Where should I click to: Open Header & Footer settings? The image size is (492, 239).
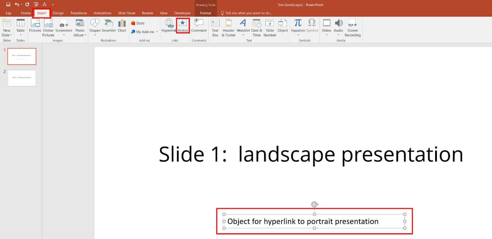point(229,28)
